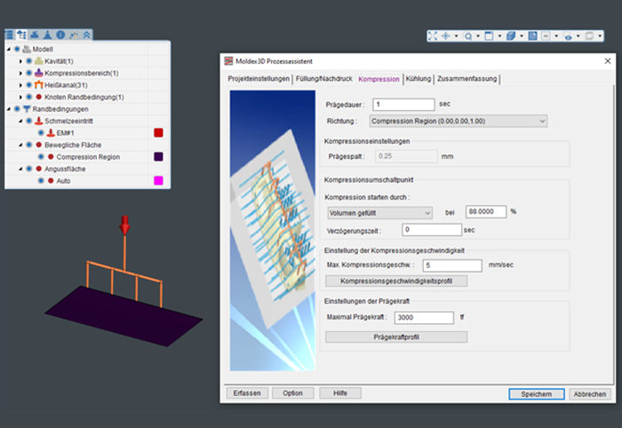Toggle visibility of Auto under Angussfläche
This screenshot has height=428, width=622.
[x=41, y=180]
